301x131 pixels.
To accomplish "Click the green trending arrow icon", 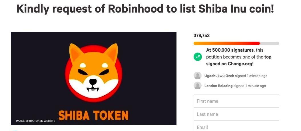I will [x=198, y=57].
